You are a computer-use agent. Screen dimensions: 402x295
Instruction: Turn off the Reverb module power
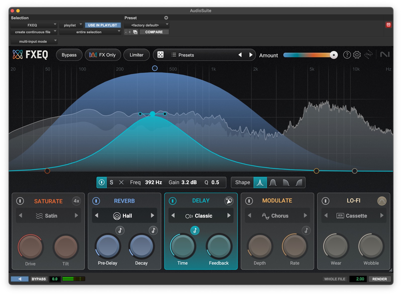(x=96, y=201)
